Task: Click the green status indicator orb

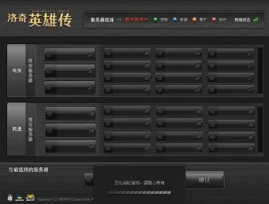Action: coord(155,19)
